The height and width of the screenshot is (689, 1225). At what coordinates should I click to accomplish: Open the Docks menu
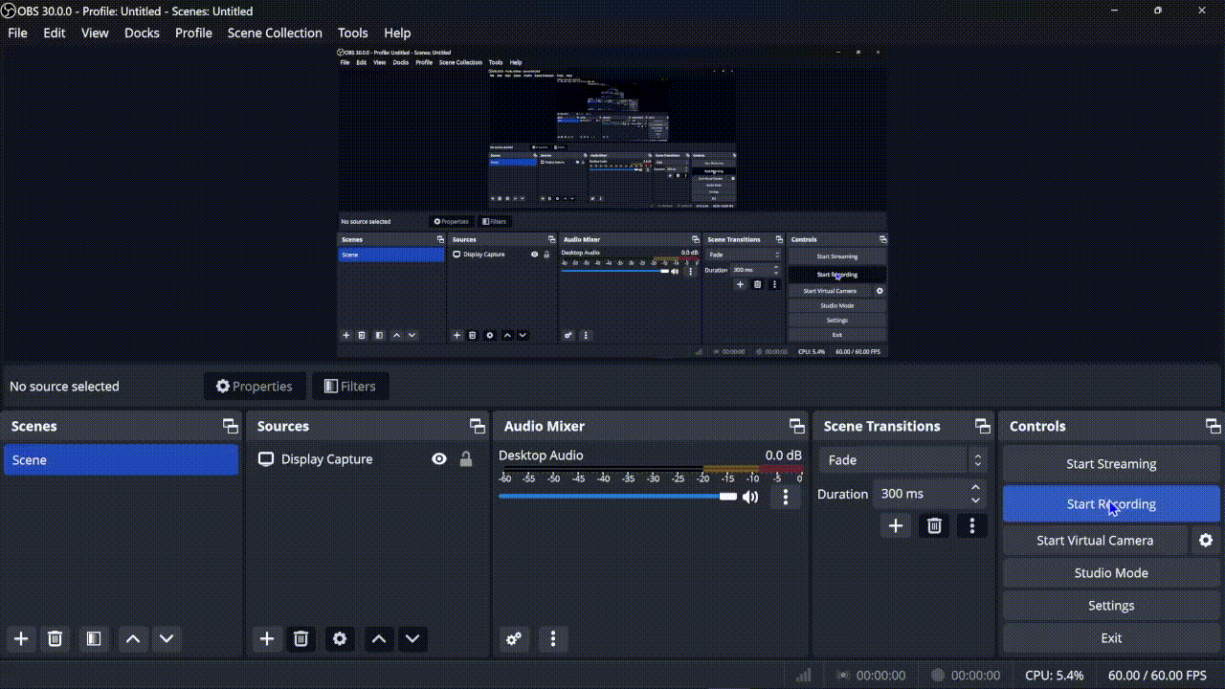(142, 33)
